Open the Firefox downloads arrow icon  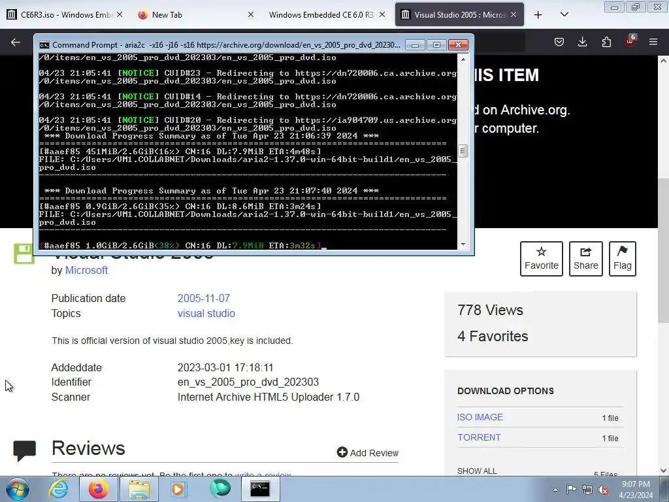coord(582,42)
